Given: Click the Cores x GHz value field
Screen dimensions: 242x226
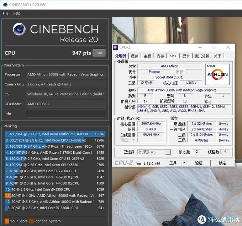Looking at the screenshot, I should [65, 84].
